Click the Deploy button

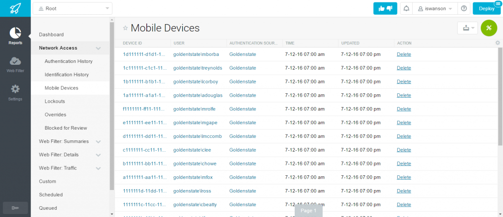pyautogui.click(x=487, y=9)
